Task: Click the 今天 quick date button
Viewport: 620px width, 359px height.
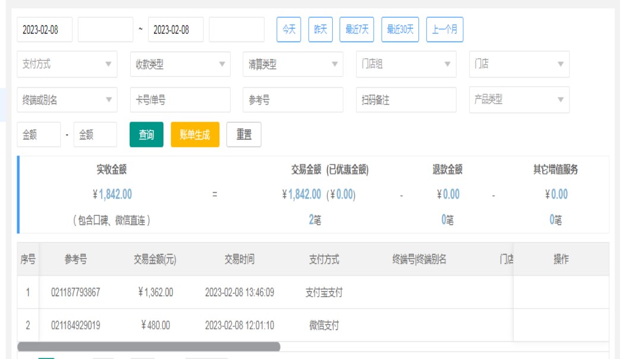Action: pyautogui.click(x=289, y=30)
